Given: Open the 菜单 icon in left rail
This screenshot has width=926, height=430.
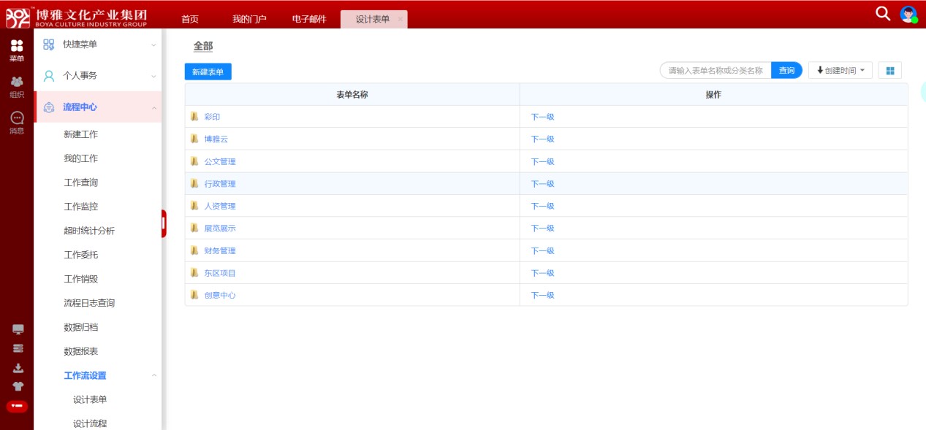Looking at the screenshot, I should tap(16, 50).
